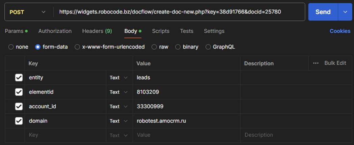Click the Send button
354x145 pixels.
point(323,12)
